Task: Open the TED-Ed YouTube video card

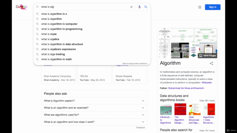Action: 94,75
